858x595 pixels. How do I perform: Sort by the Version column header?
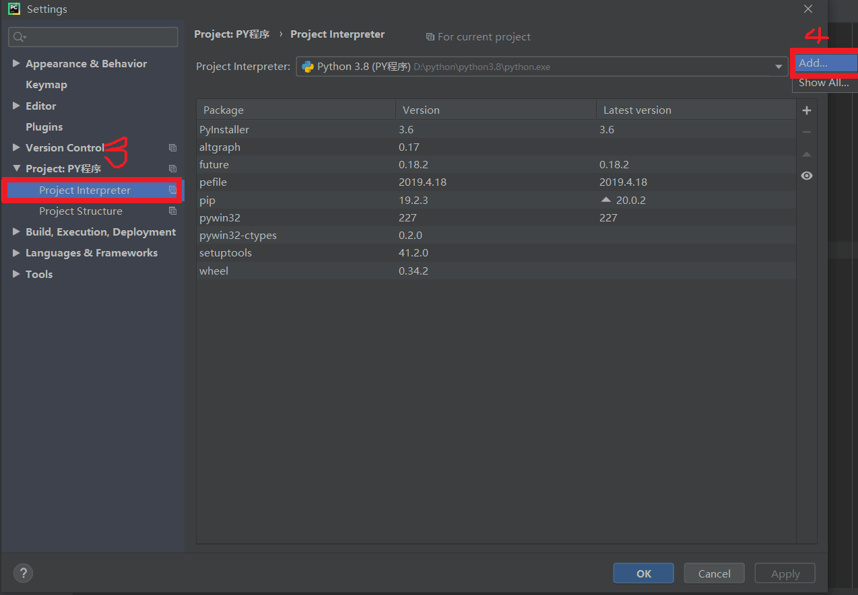(x=496, y=110)
